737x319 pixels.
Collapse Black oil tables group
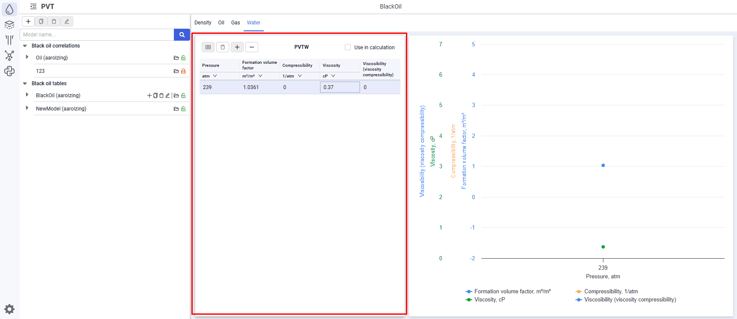coord(25,83)
